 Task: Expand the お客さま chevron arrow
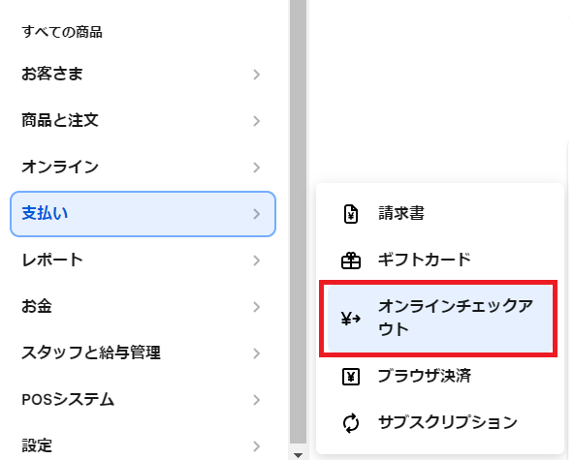(257, 75)
